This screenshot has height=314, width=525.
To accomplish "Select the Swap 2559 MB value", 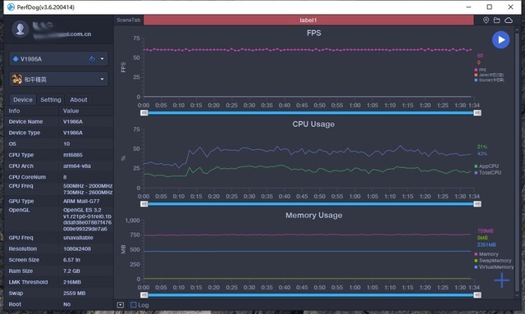I will [x=75, y=294].
